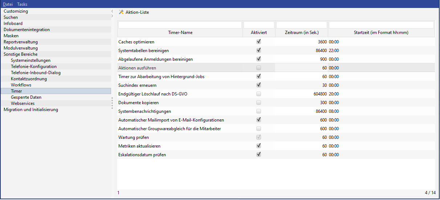Viewport: 440px width, 200px height.
Task: Click the Timer-Name filter input field
Action: click(x=180, y=25)
